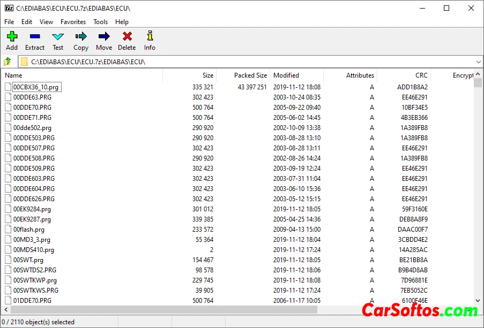Click the red Delete icon
This screenshot has width=484, height=328.
127,41
